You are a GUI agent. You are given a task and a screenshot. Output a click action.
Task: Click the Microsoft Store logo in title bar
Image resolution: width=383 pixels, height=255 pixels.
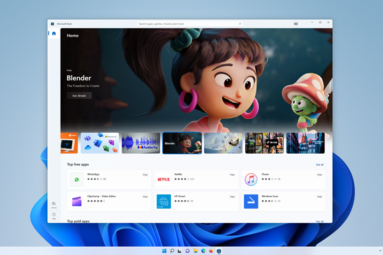(x=52, y=24)
